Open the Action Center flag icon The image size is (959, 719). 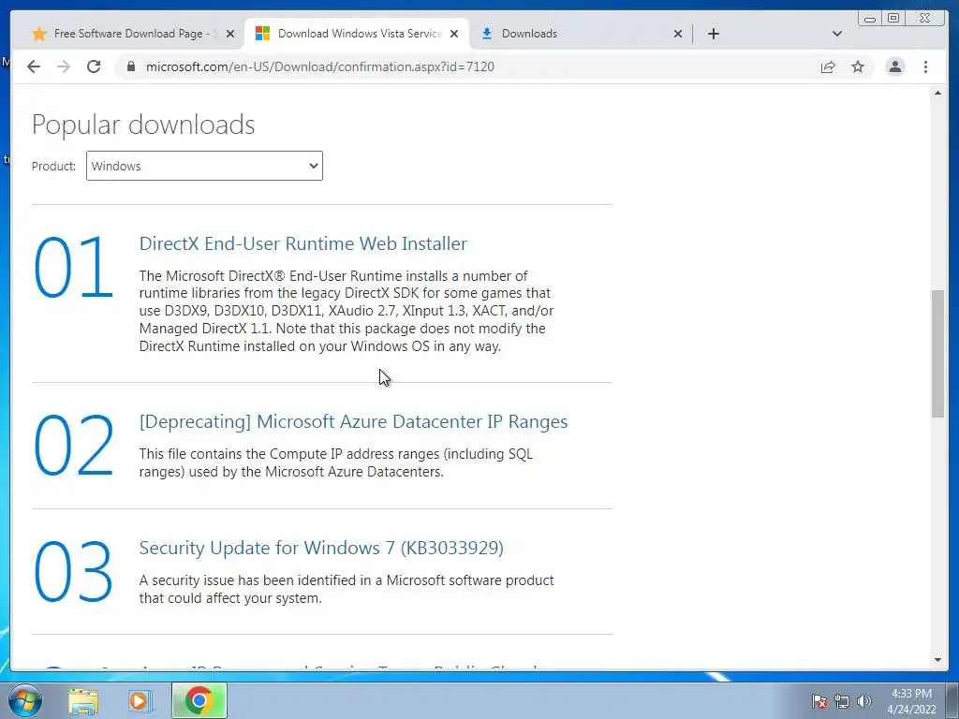[819, 701]
